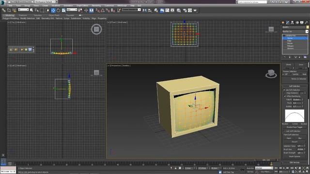Toggle the Selection Lock icon in the status bar

click(175, 168)
